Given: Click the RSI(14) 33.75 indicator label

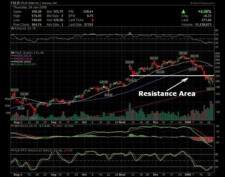Looking at the screenshot, I should (x=25, y=28).
